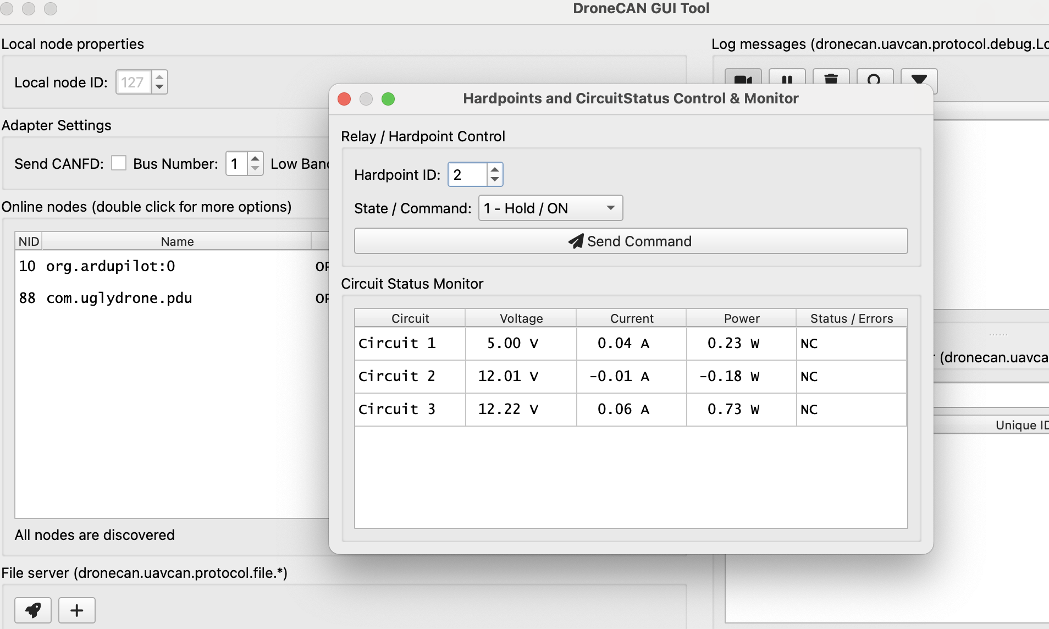Click the Hardpoint ID input field
This screenshot has height=629, width=1049.
468,174
